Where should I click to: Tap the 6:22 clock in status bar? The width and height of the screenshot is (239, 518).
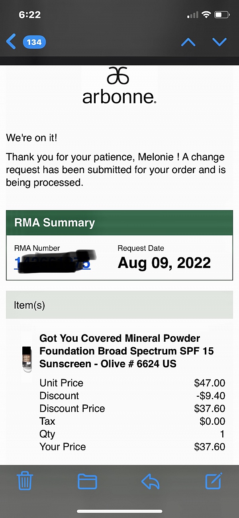(29, 15)
